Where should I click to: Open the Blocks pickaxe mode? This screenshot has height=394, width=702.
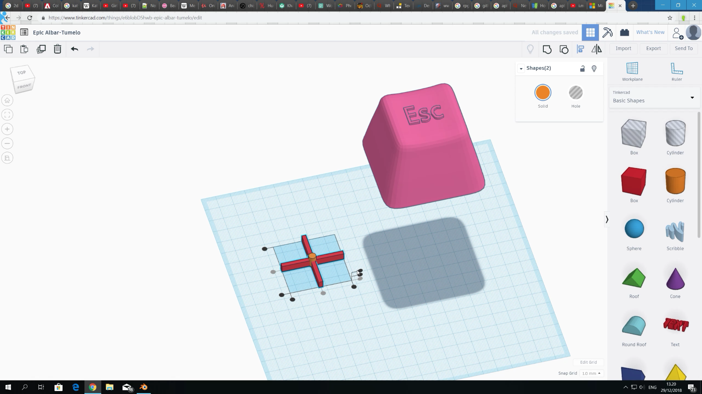607,32
